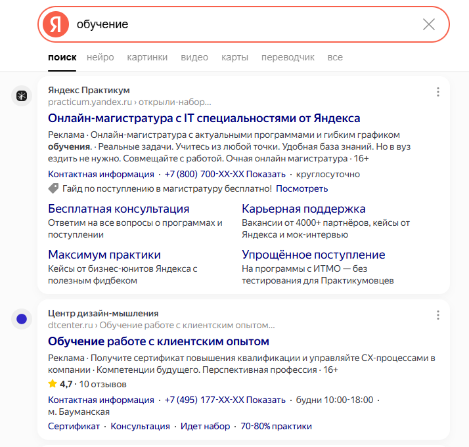Click м. Бауманская metro text
The width and height of the screenshot is (469, 447).
tap(79, 412)
